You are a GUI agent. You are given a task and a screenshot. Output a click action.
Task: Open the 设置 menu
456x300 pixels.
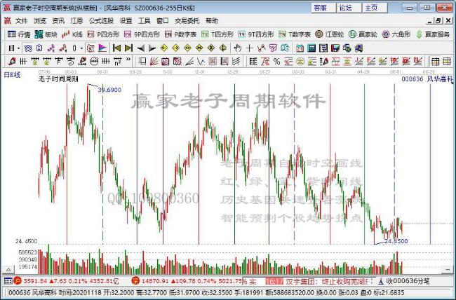click(126, 21)
